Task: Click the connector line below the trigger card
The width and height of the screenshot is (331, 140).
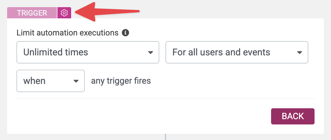Action: [165, 137]
